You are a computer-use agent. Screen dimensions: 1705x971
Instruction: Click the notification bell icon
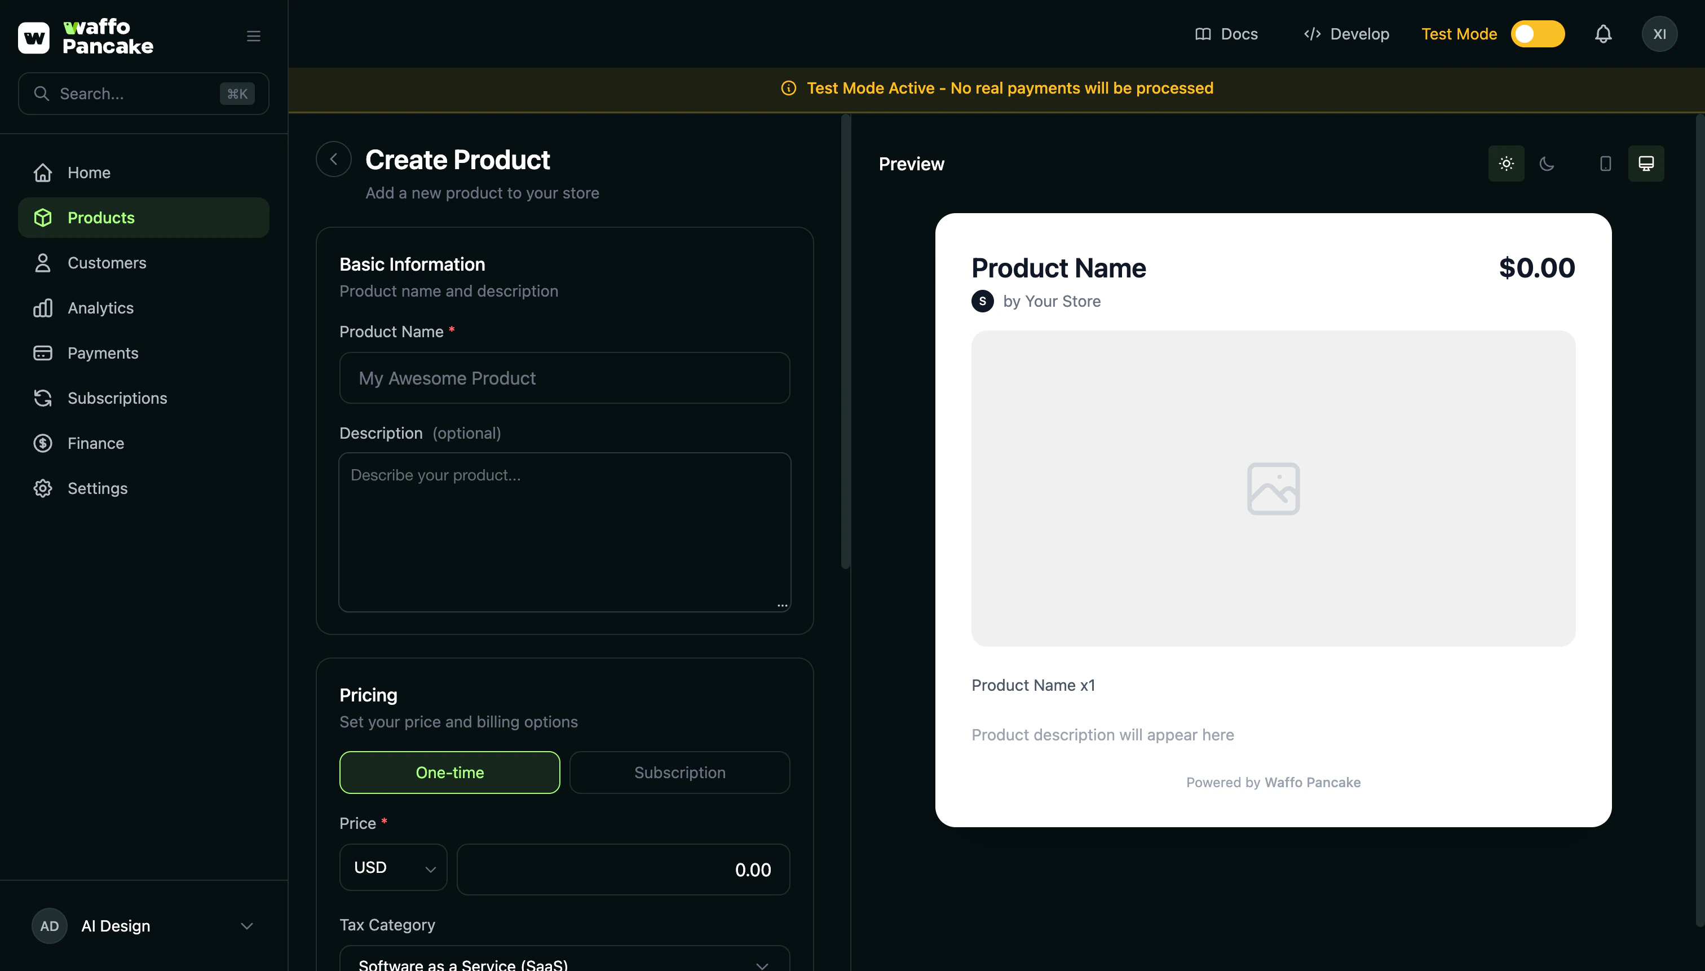(x=1603, y=33)
